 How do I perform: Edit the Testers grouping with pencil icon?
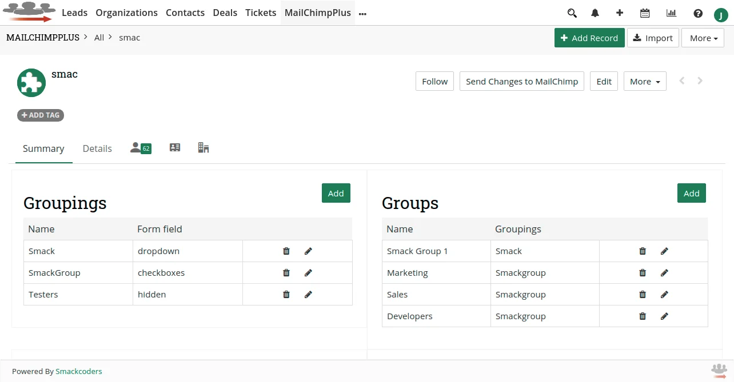[x=308, y=294]
